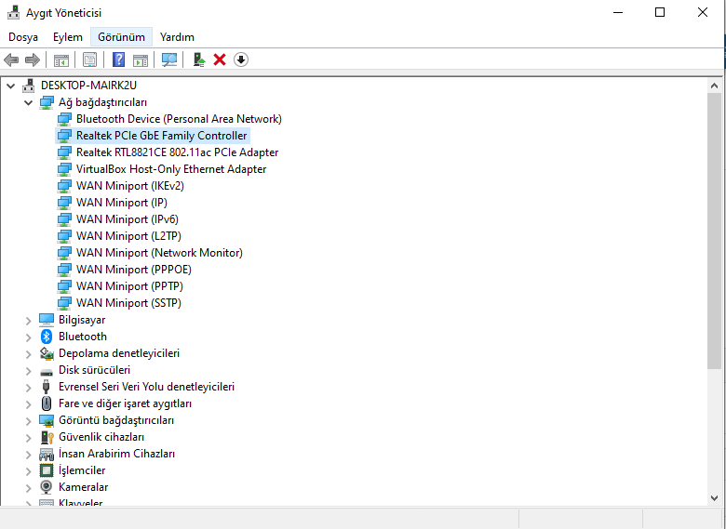Select WAN Miniport (IPv6)
Viewport: 726px width, 529px height.
point(128,219)
